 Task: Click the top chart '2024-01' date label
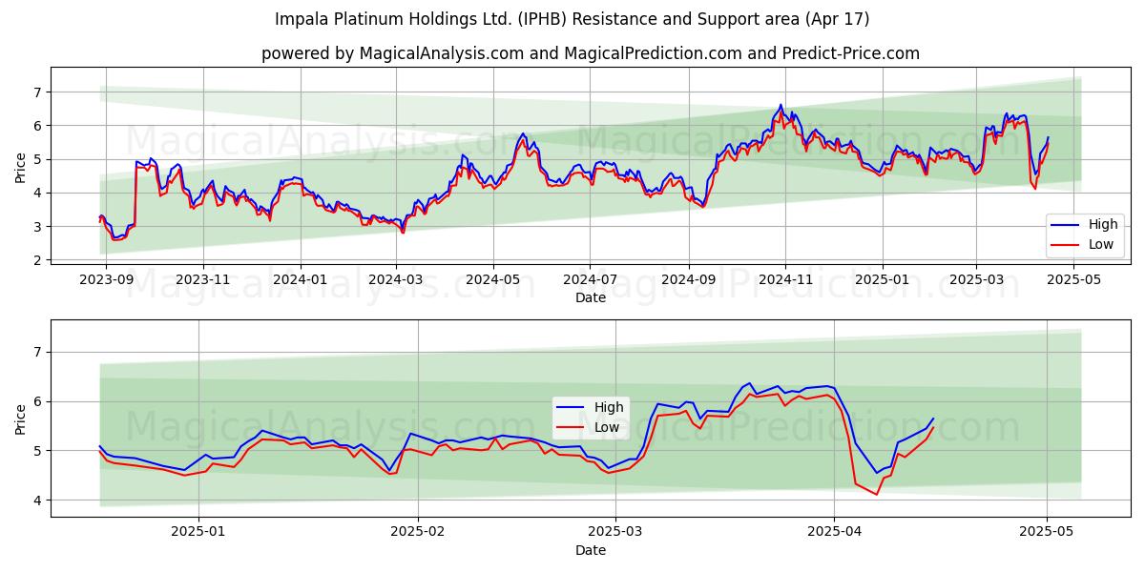click(302, 278)
